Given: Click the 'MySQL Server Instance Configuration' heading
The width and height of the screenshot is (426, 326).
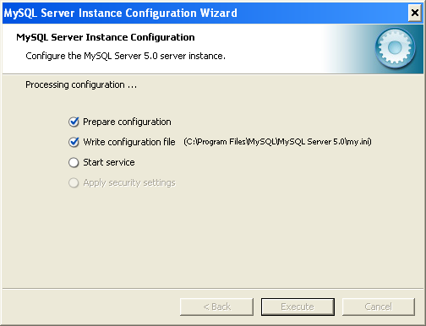Looking at the screenshot, I should click(106, 37).
